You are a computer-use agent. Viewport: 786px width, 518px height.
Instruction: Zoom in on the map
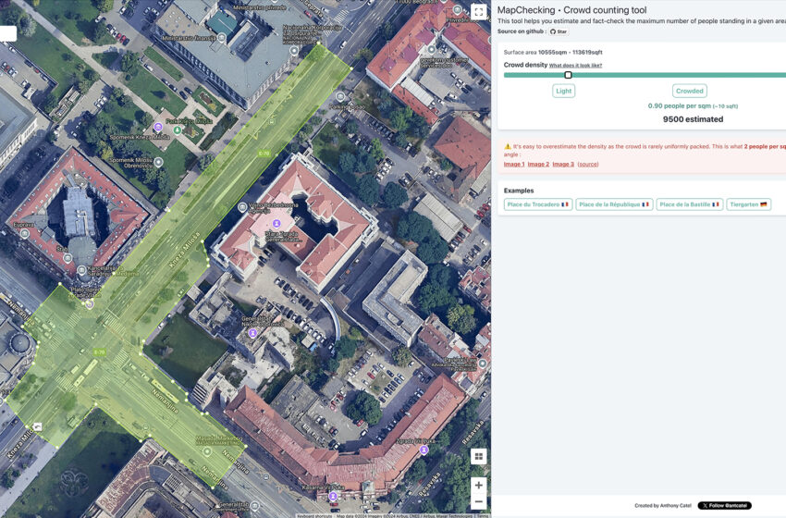click(478, 486)
